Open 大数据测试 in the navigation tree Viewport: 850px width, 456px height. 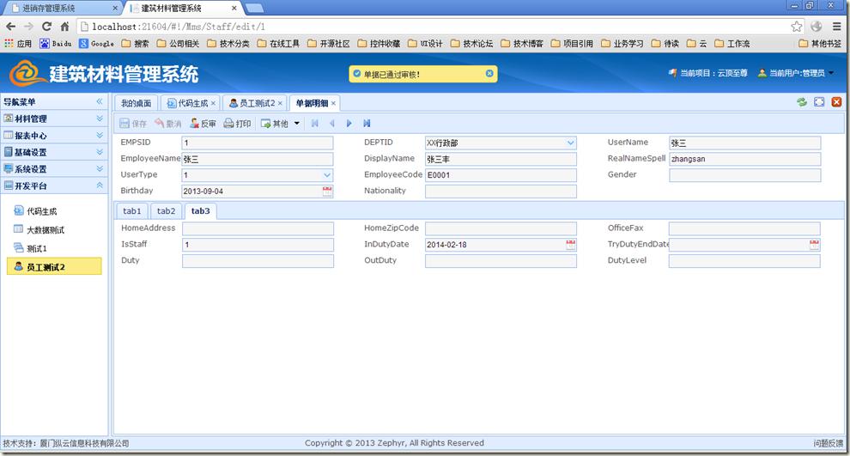click(x=46, y=230)
